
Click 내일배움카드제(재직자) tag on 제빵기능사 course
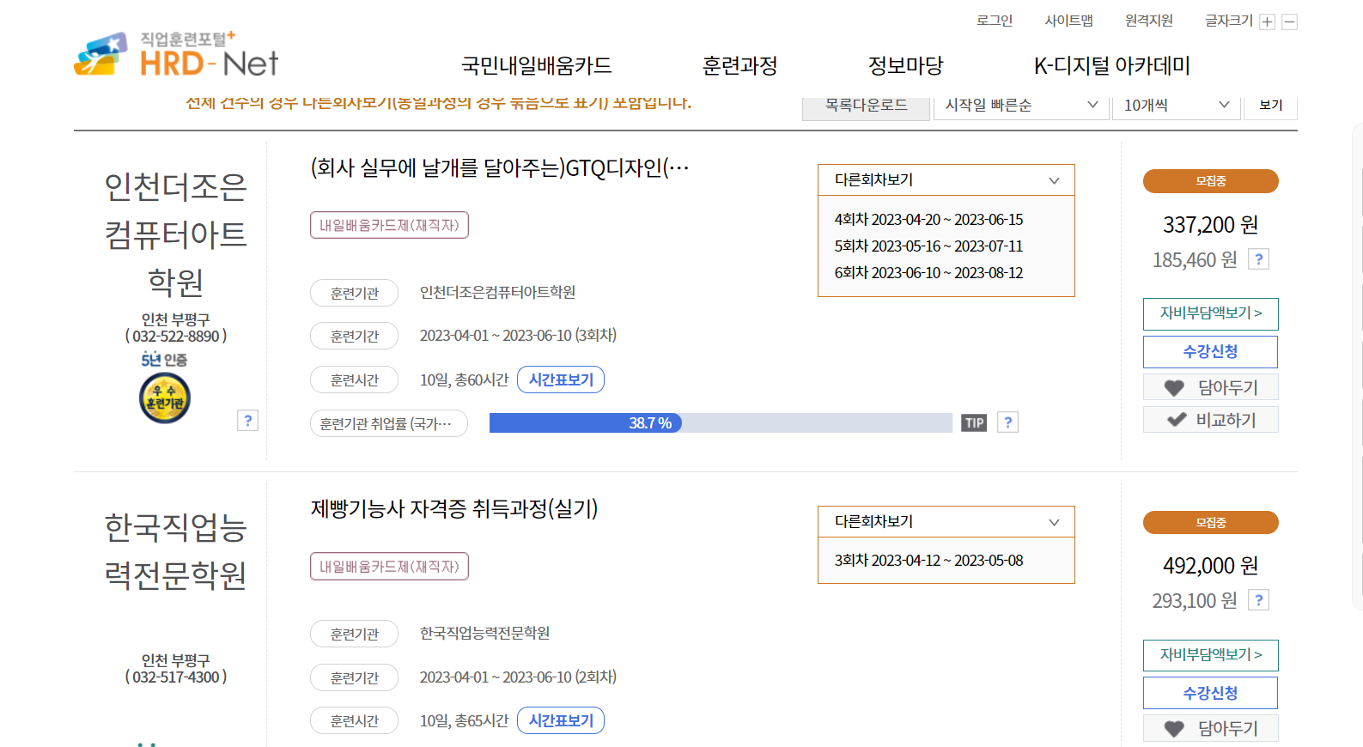[x=389, y=567]
